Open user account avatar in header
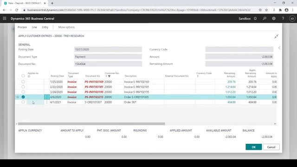The height and width of the screenshot is (167, 297). tap(292, 19)
